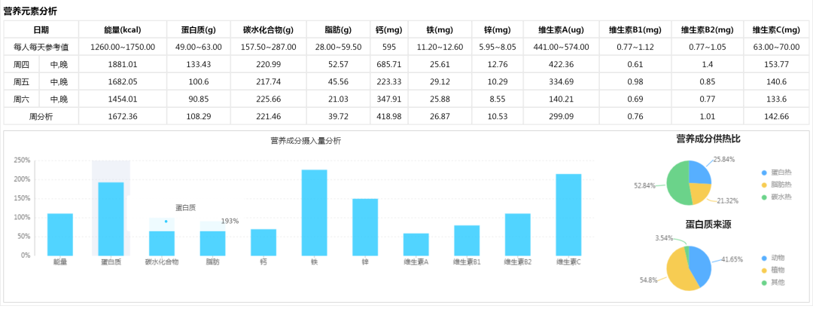The height and width of the screenshot is (318, 813).
Task: Click calcium value 223.33
Action: 389,82
